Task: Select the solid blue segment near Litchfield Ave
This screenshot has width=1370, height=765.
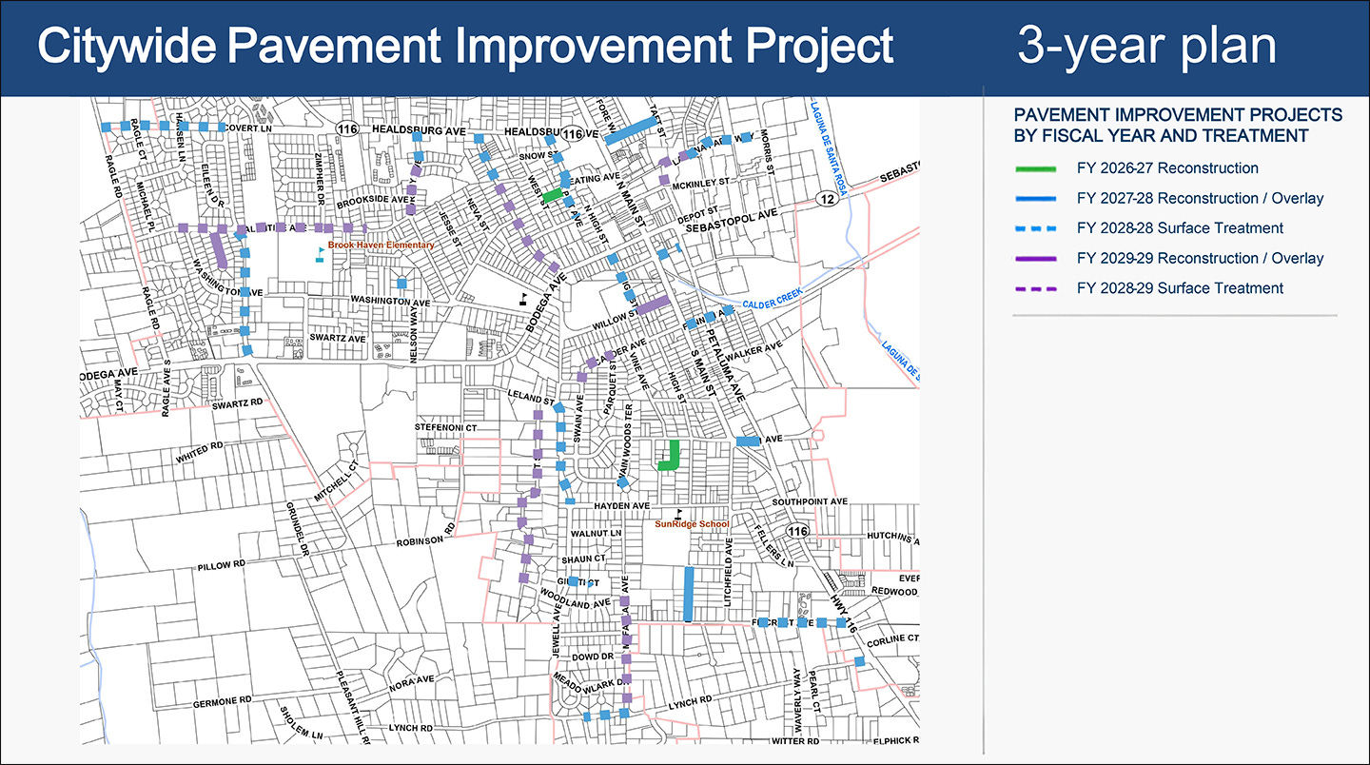Action: [687, 594]
